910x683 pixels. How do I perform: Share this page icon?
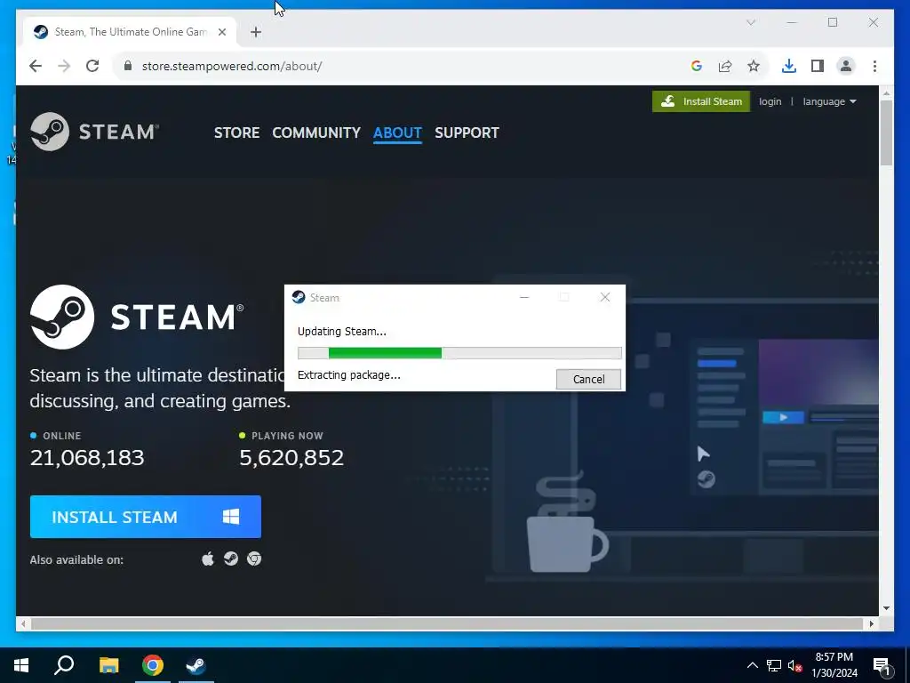tap(725, 66)
